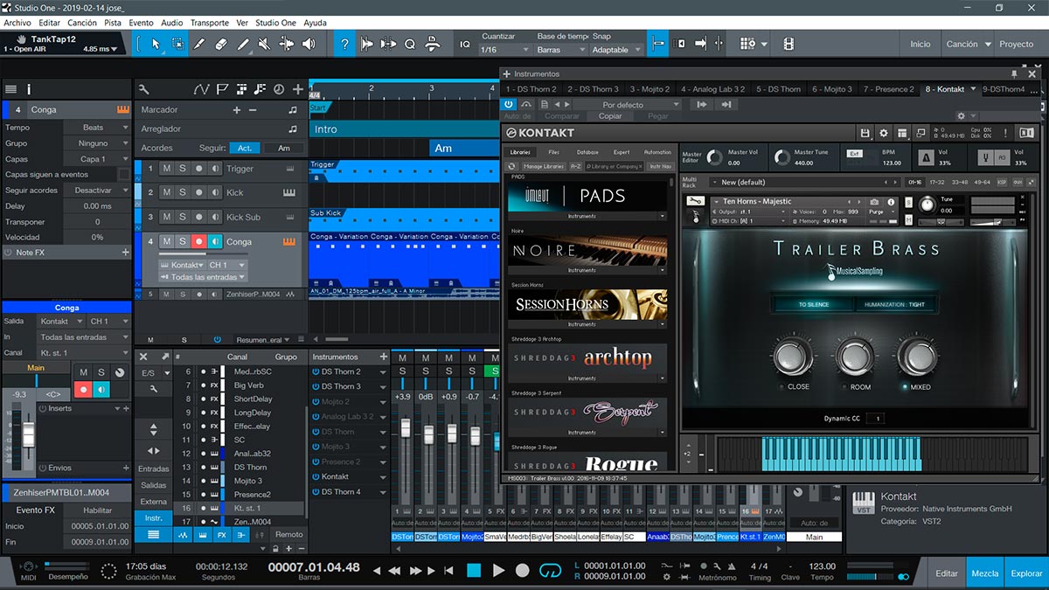Mute the Kick Sub track
Image resolution: width=1049 pixels, height=590 pixels.
click(x=167, y=217)
